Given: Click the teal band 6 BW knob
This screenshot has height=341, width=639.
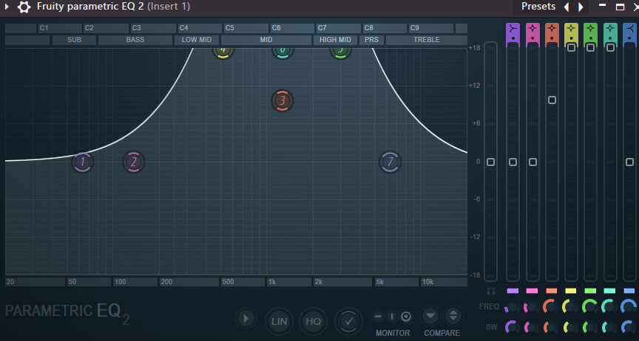Looking at the screenshot, I should pos(609,327).
